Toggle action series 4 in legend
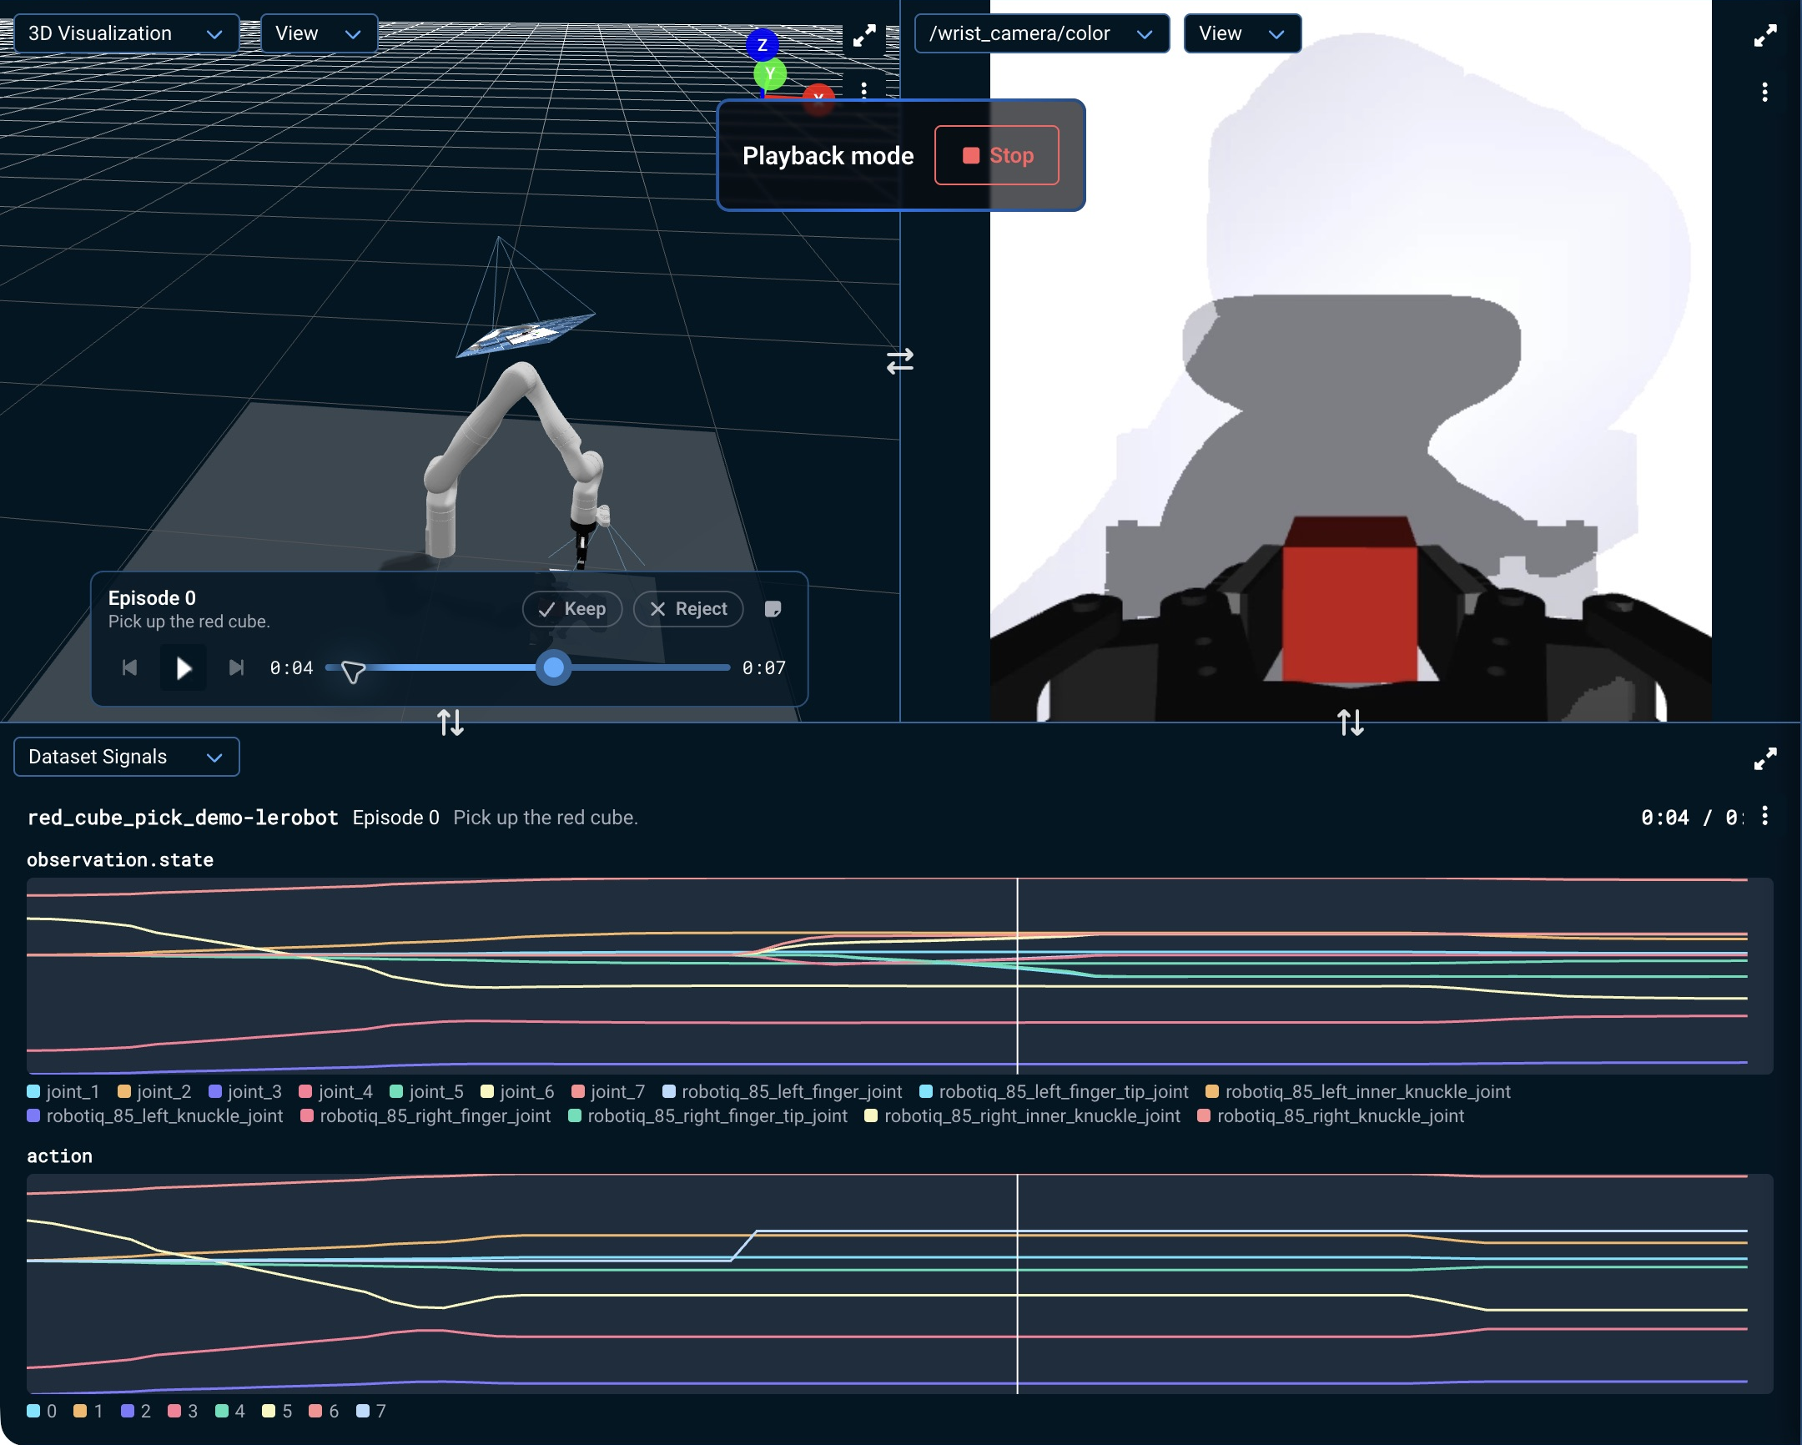Screen dimensions: 1802x1445 (x=230, y=1411)
